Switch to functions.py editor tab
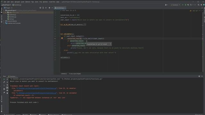 click(60, 8)
